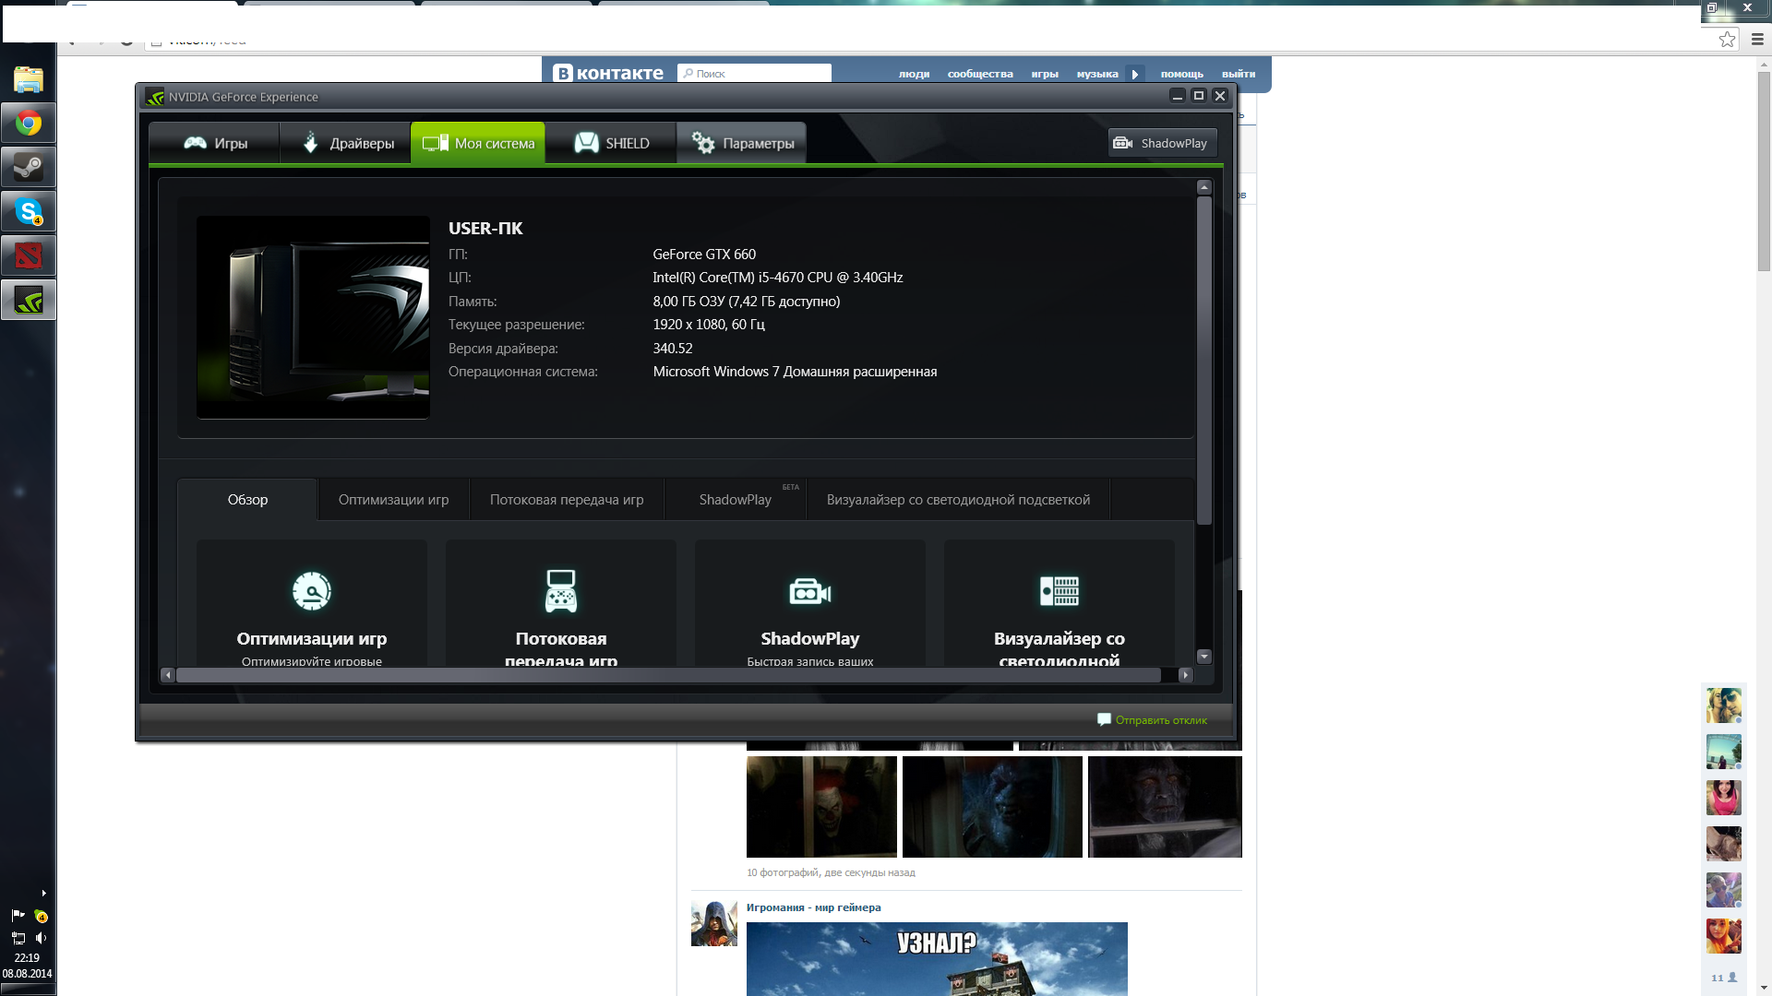Open Google Chrome from the taskbar
Viewport: 1772px width, 996px height.
29,124
